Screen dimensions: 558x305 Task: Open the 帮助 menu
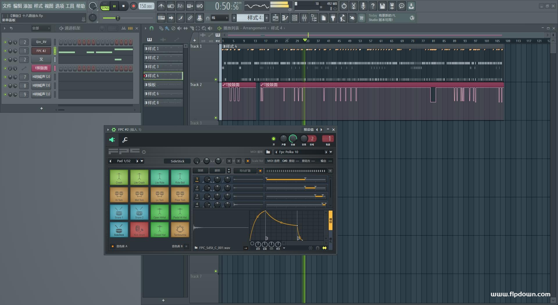tap(81, 6)
